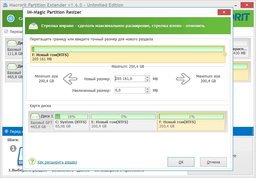Click the 465,8 GB disk icon in the Macrorit window
Viewport: 256px width, 178px height.
(x=12, y=67)
